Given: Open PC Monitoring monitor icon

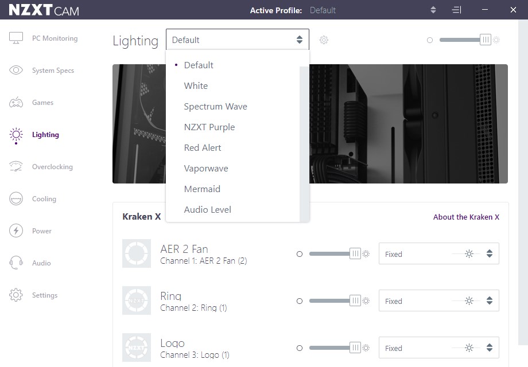Looking at the screenshot, I should point(16,38).
